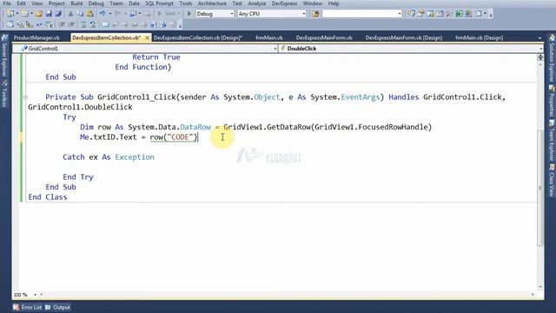Switch to DevExpressItemCollection.vb [Design] tab

click(198, 37)
